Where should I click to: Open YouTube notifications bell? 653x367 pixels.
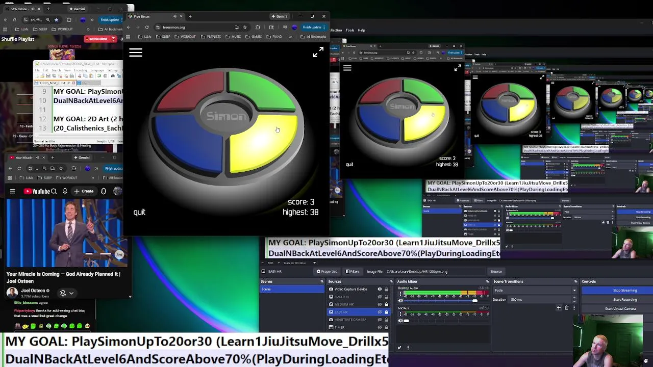point(103,191)
